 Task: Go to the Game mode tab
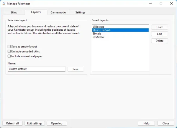tap(58, 12)
